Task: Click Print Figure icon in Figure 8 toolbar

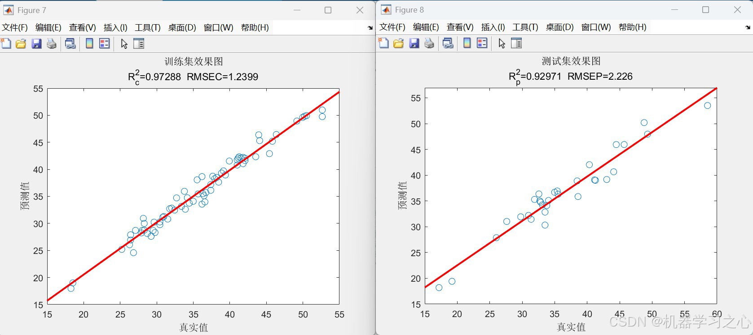Action: pyautogui.click(x=429, y=43)
